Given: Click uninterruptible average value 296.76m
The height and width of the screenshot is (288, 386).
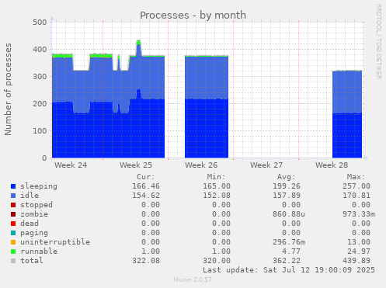Looking at the screenshot, I should (x=289, y=242).
